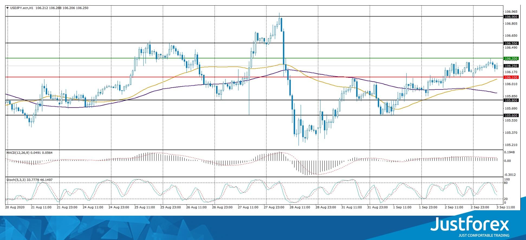526x240 pixels.
Task: Click the small triangle beside USDJPY.ecn,H1
Action: (7, 8)
